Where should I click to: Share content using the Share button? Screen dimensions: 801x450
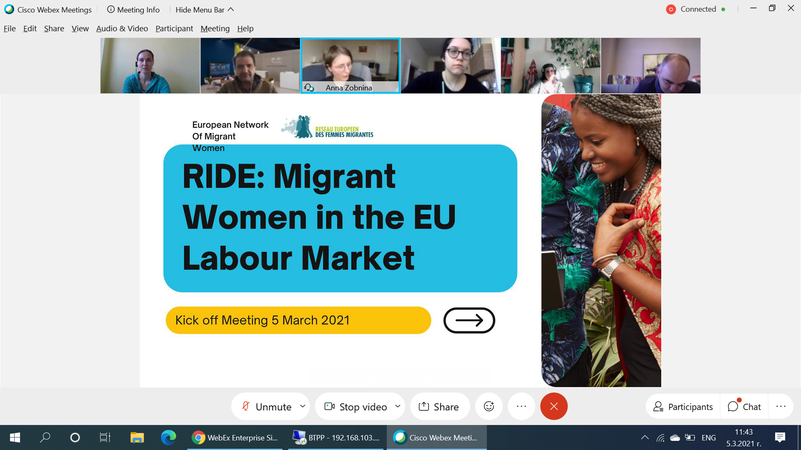coord(439,407)
